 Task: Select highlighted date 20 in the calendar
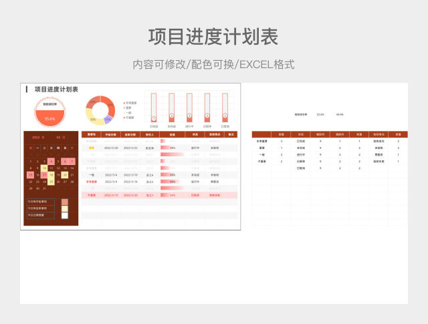click(65, 174)
